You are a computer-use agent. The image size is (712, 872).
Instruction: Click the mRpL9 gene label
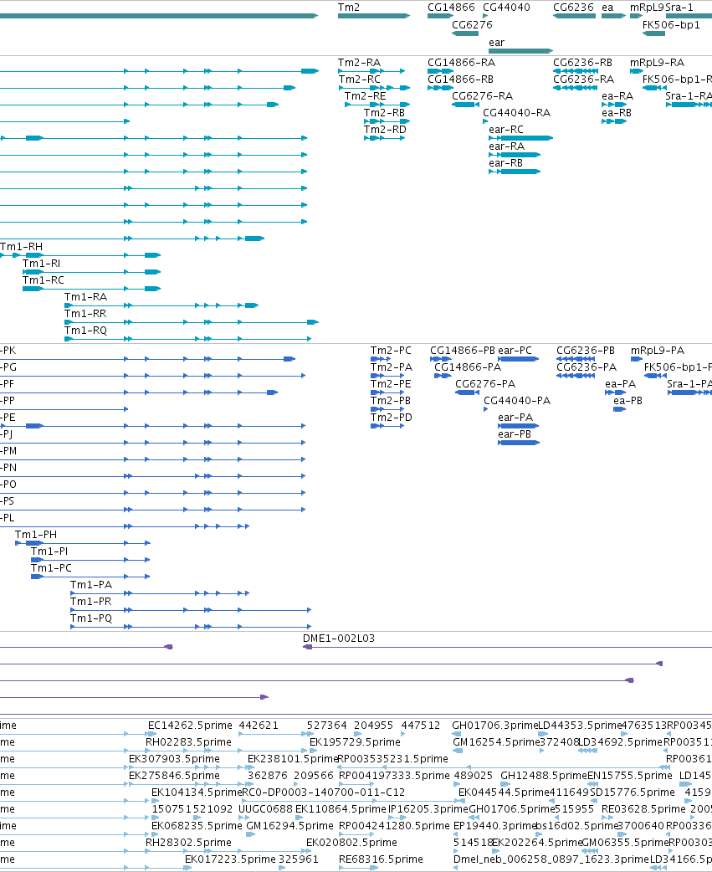[x=647, y=8]
